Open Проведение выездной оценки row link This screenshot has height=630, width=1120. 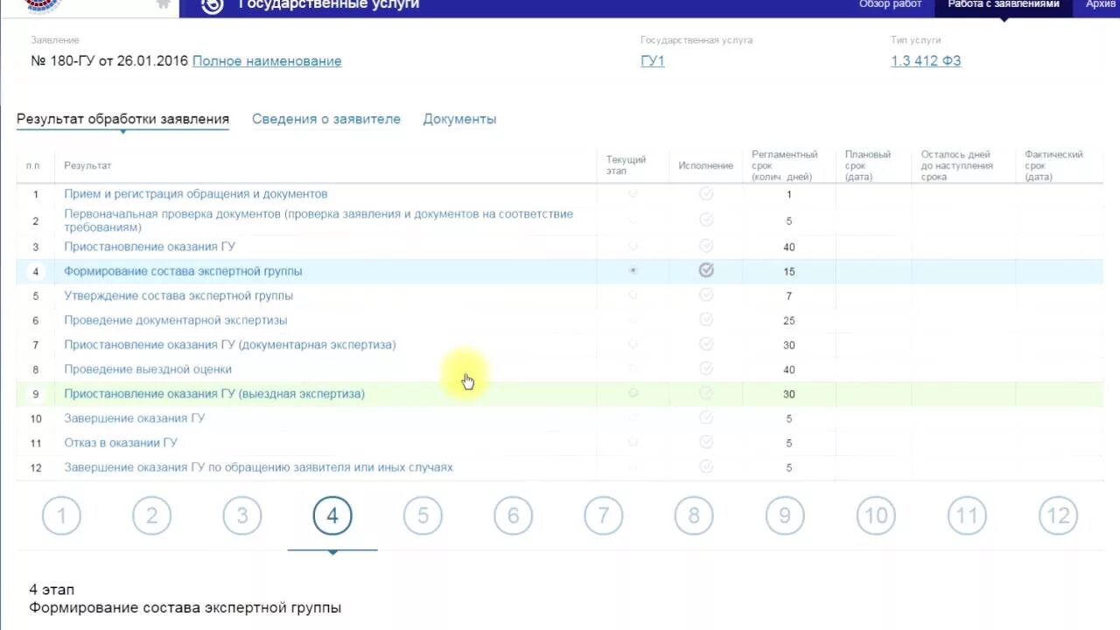coord(148,369)
